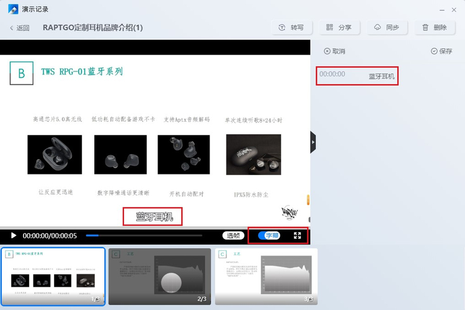Click the 选帧 frame select button
The height and width of the screenshot is (310, 465).
233,235
